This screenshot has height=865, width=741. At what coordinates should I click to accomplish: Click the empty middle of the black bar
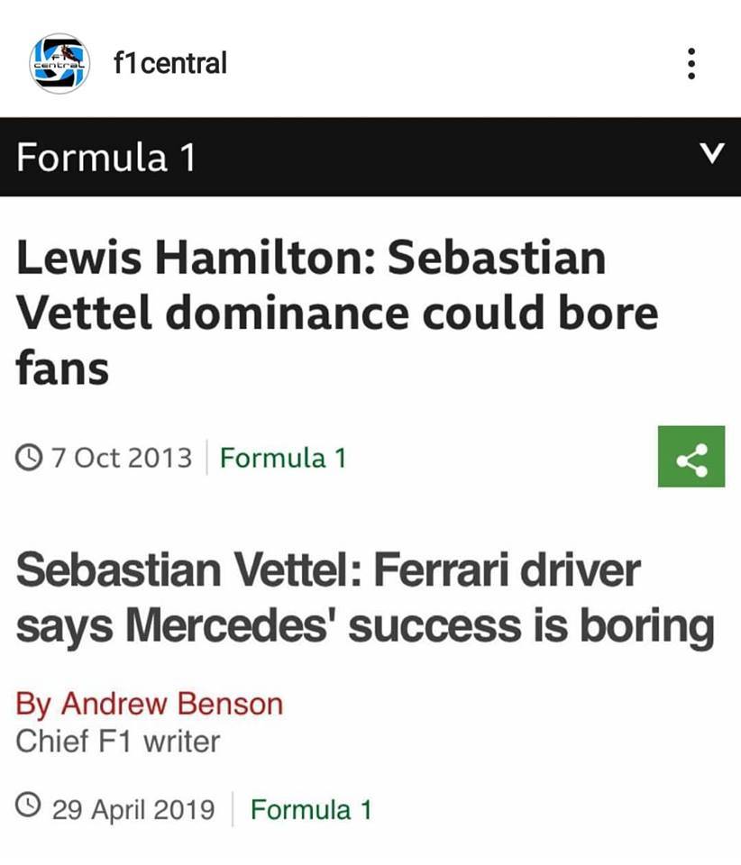click(433, 158)
